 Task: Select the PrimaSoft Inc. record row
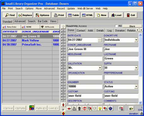[x=31, y=45]
